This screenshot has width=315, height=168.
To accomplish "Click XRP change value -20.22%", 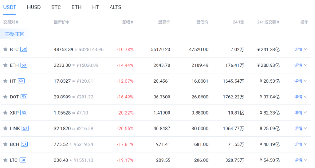I will (x=125, y=113).
